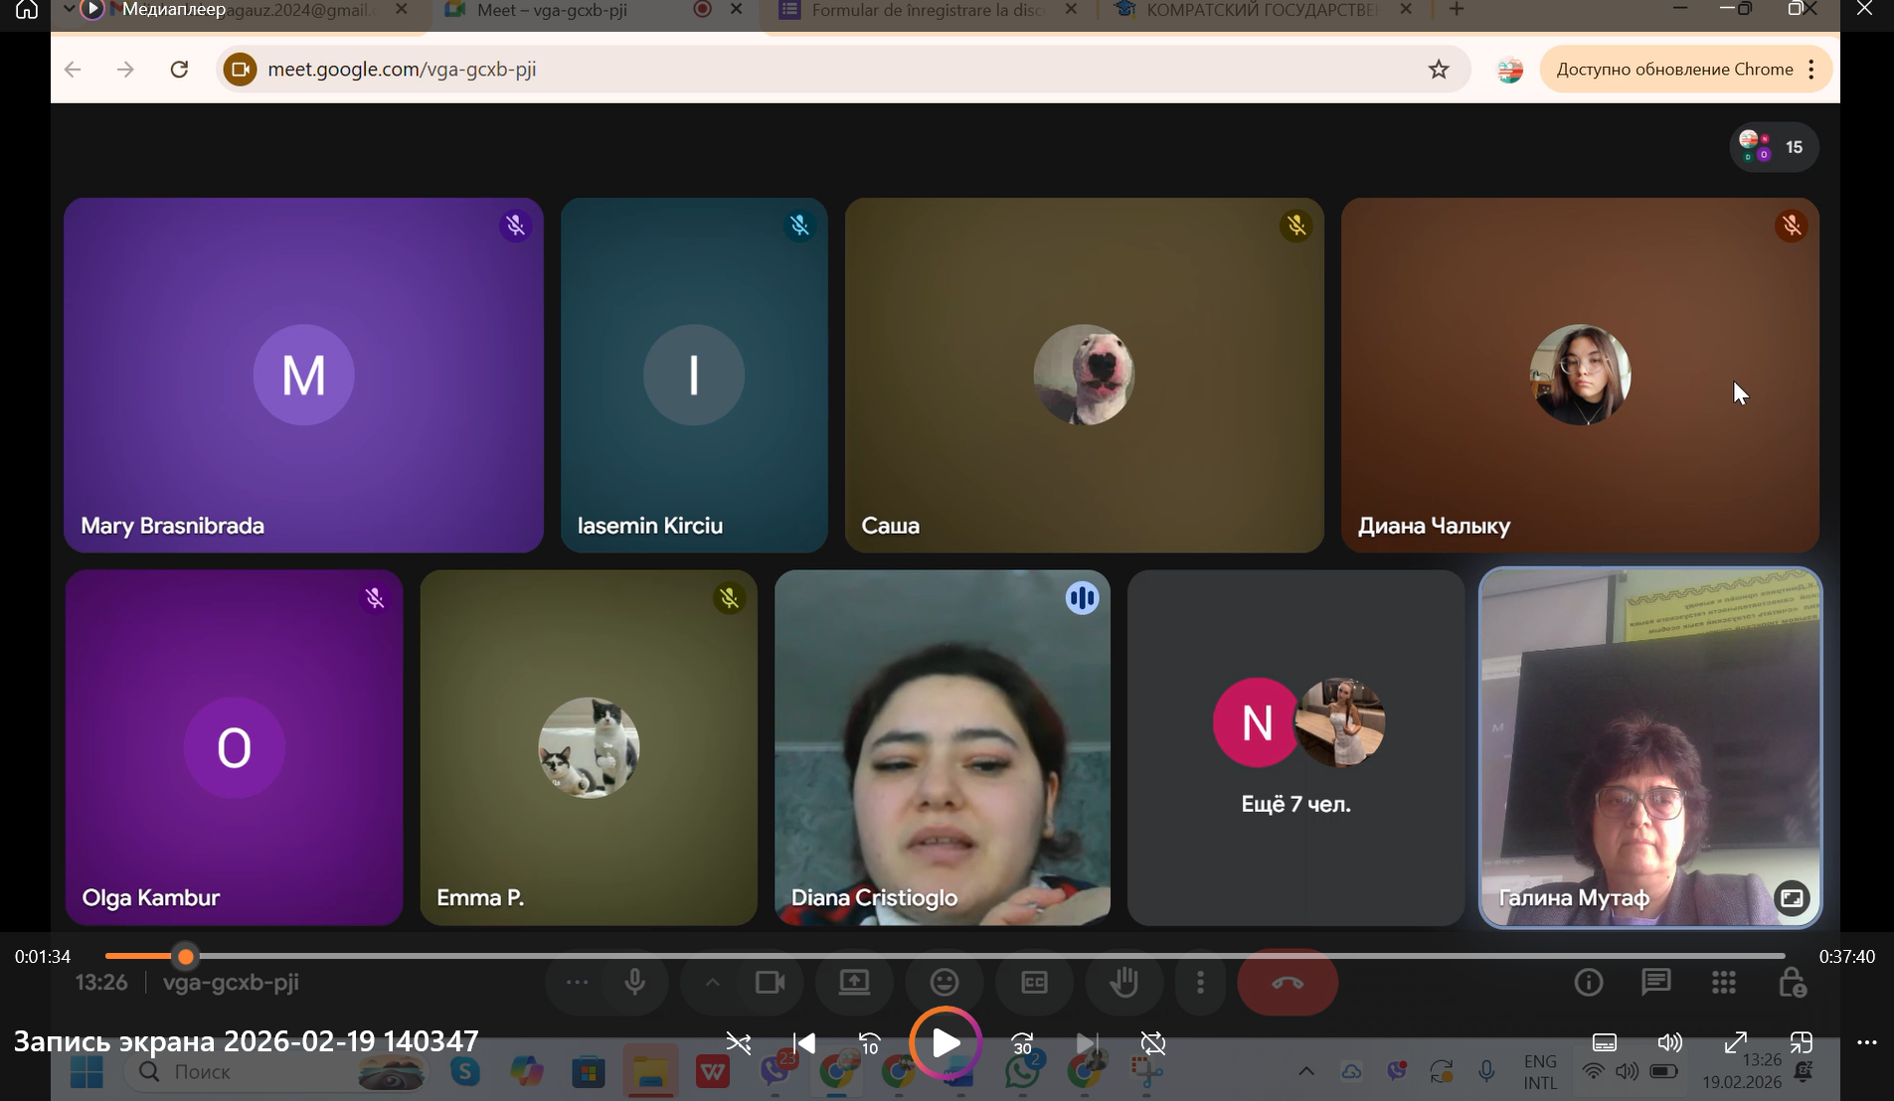Open the media player volume control
Screen dimensions: 1894x1101
(x=1669, y=1042)
